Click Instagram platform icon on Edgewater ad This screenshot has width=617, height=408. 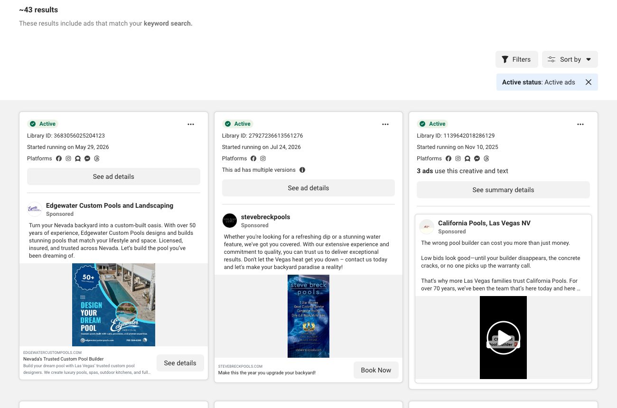68,158
